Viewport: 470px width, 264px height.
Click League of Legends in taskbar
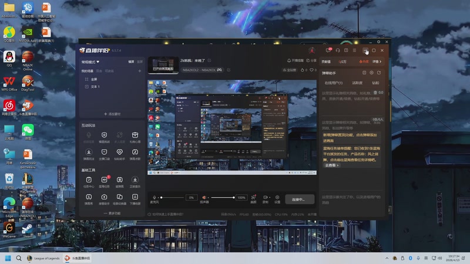(x=43, y=258)
